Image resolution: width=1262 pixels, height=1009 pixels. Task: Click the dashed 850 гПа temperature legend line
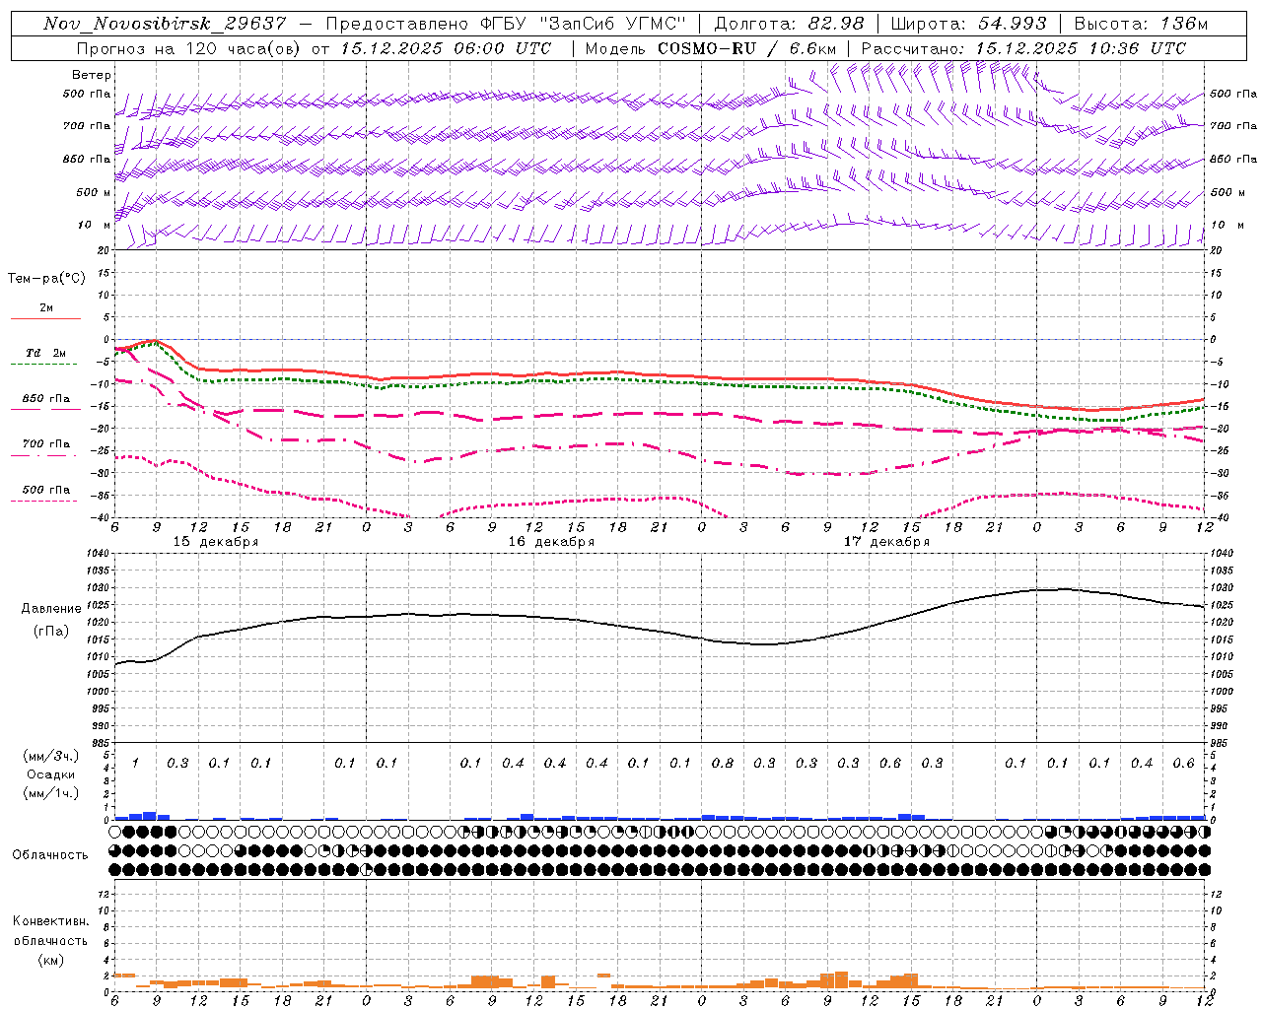tap(45, 409)
